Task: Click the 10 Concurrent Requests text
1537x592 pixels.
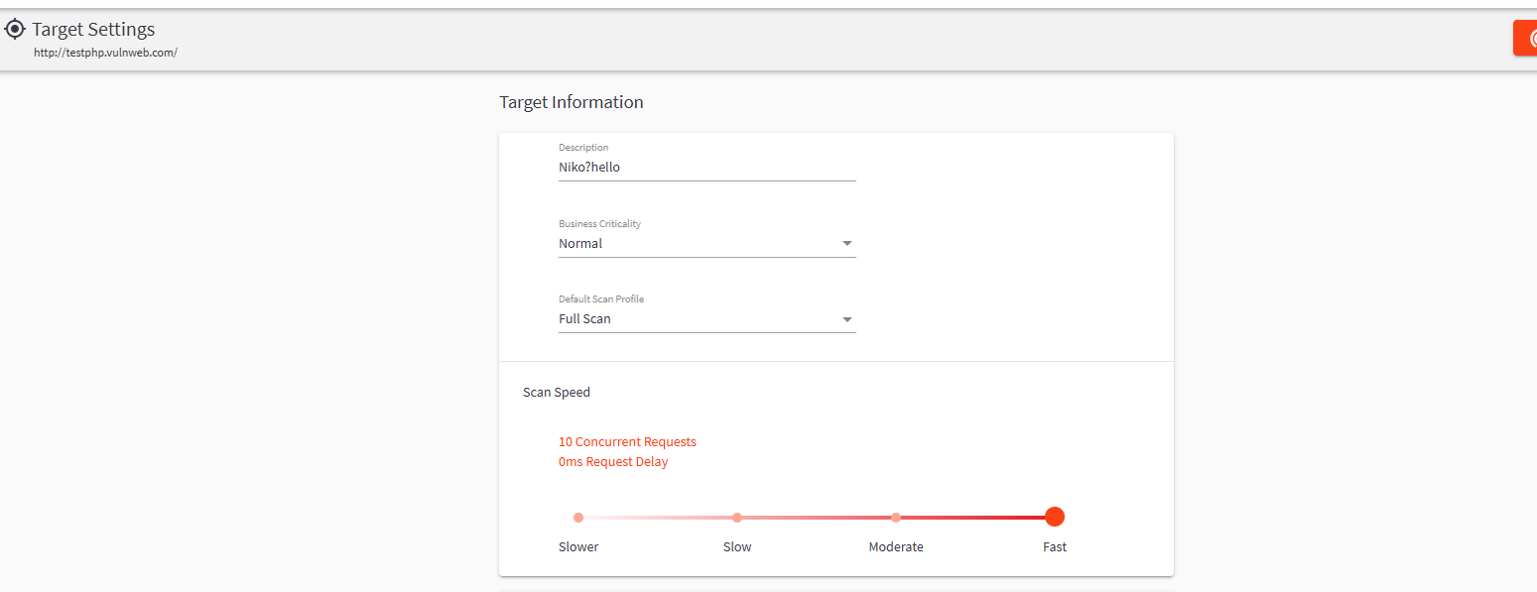Action: pyautogui.click(x=627, y=442)
